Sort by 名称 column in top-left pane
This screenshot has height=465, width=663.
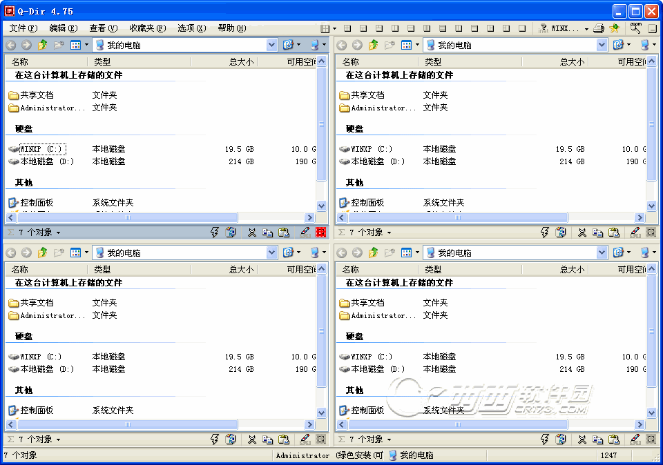pos(46,62)
